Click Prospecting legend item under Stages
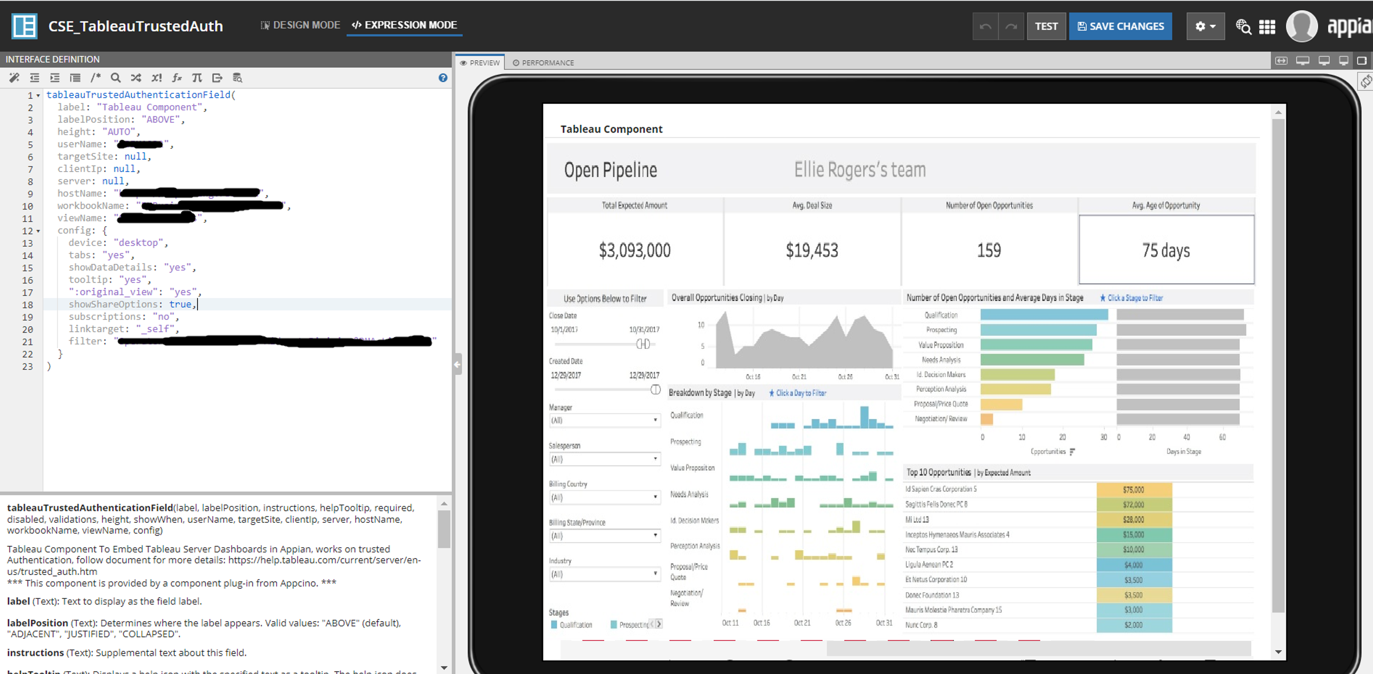 point(629,624)
